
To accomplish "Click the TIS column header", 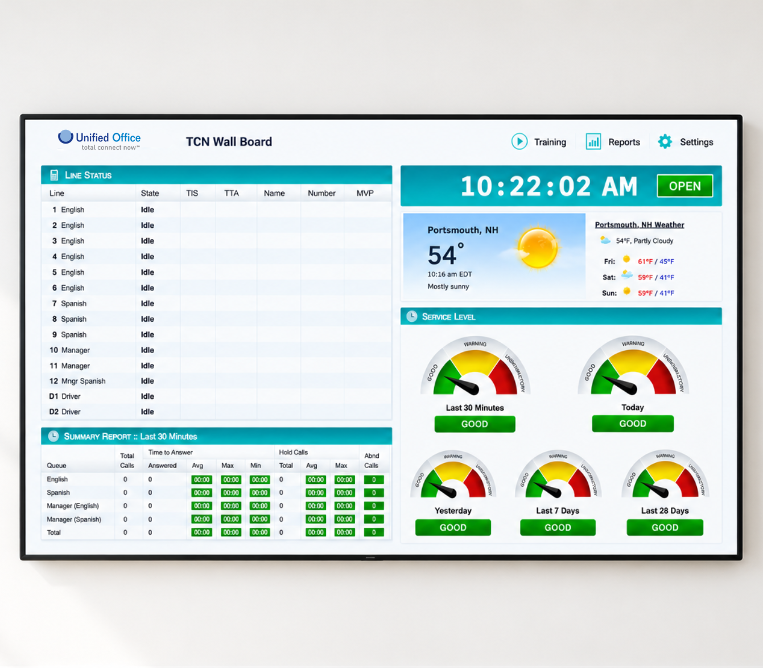I will [192, 193].
